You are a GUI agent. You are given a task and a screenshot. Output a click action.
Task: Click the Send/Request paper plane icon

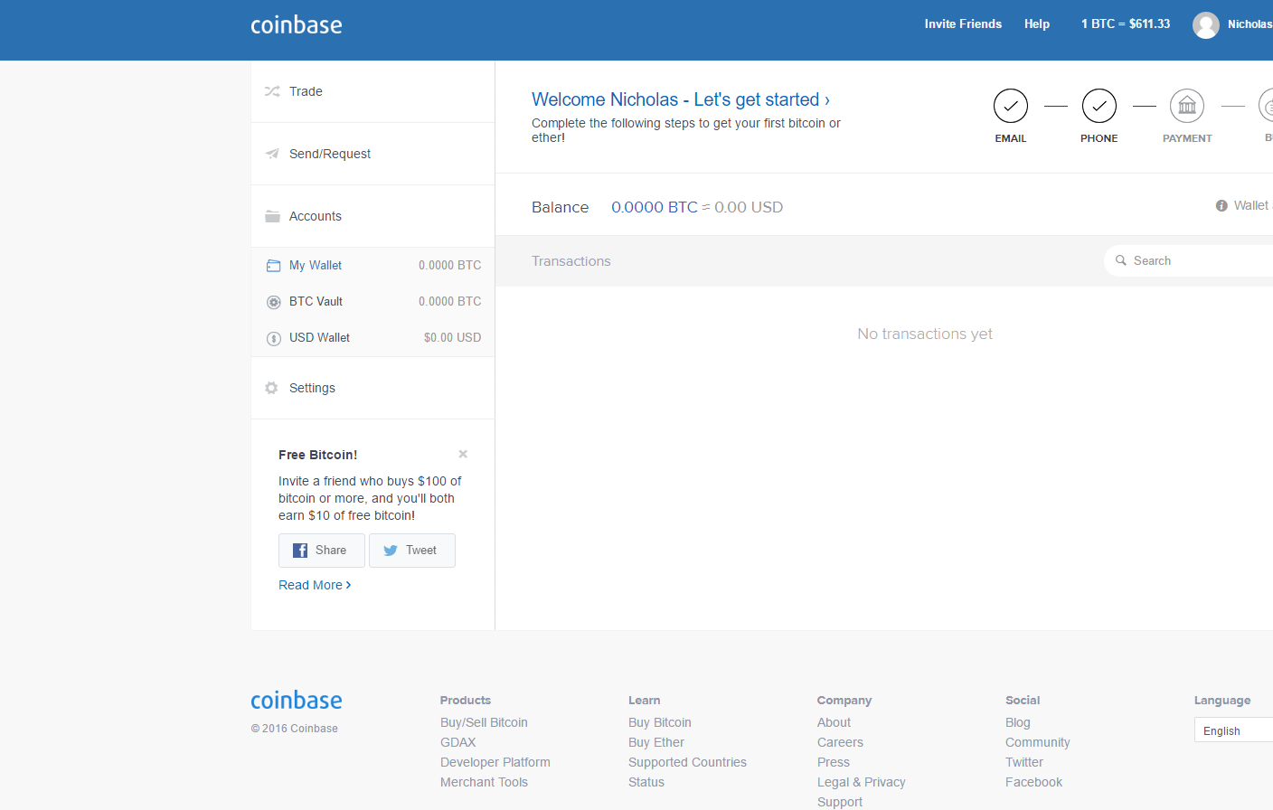click(x=272, y=154)
